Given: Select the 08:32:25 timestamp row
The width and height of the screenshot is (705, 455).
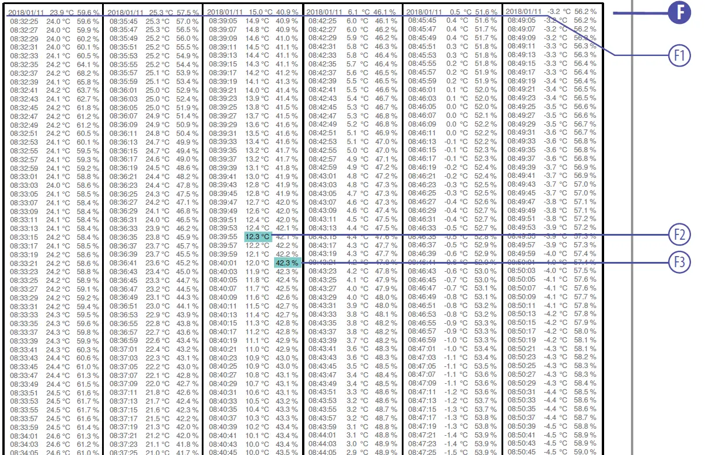Looking at the screenshot, I should click(x=54, y=21).
